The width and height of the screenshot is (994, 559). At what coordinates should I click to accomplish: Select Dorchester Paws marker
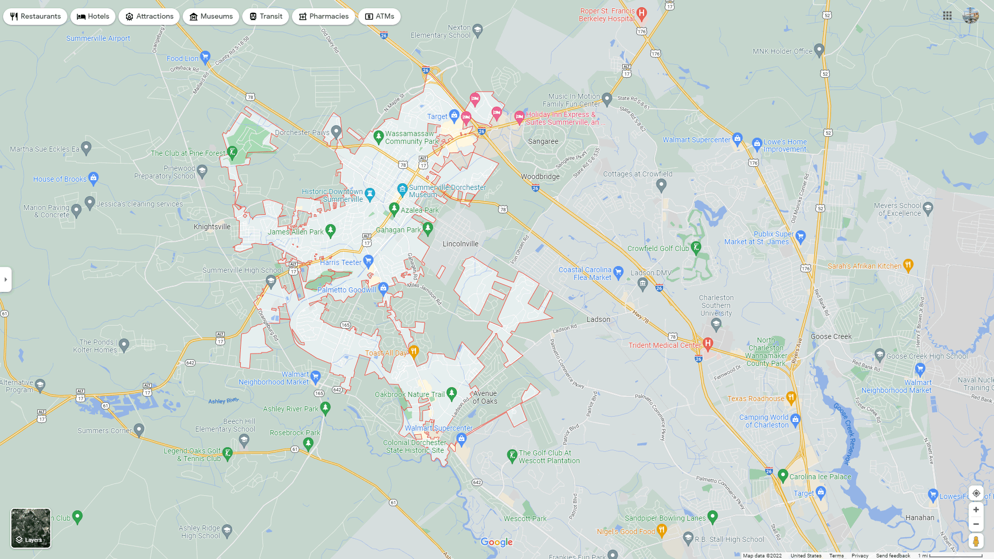[336, 131]
